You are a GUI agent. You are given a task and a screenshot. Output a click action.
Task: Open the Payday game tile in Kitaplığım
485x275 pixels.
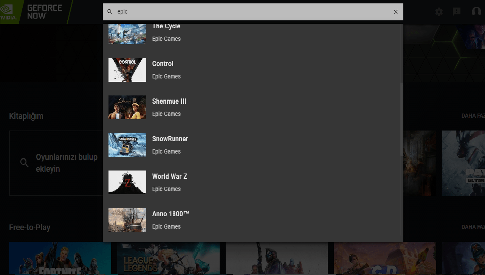[463, 163]
